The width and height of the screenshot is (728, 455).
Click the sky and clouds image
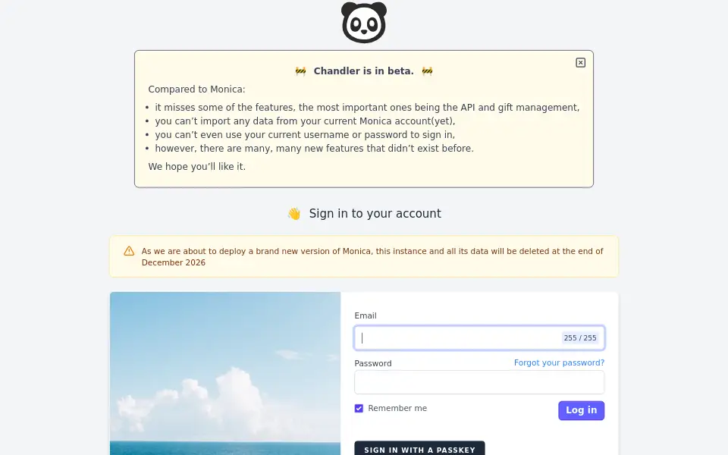point(225,373)
